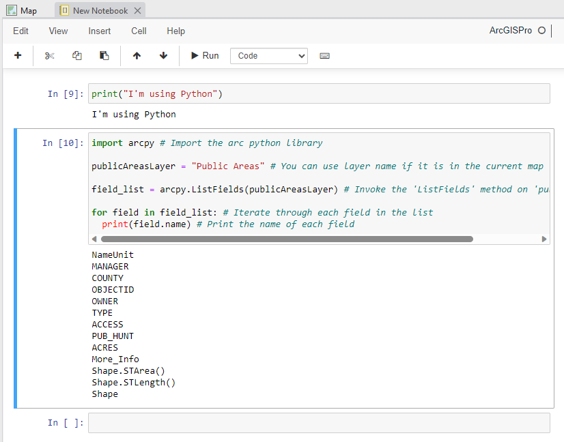Screen dimensions: 564x442
Task: Switch to the Map tab
Action: (22, 10)
